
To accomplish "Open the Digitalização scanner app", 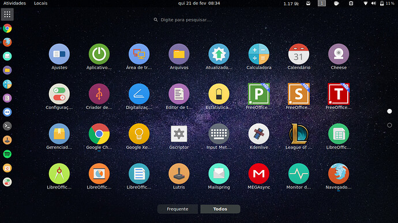I will click(139, 94).
